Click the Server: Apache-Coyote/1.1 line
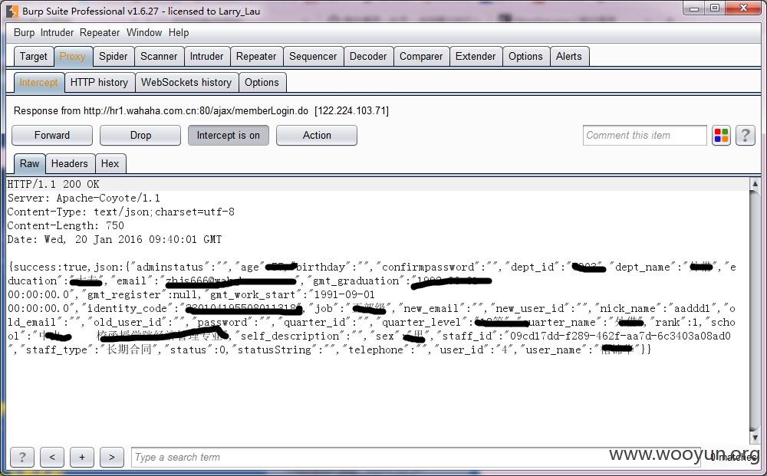The image size is (767, 476). [x=84, y=198]
